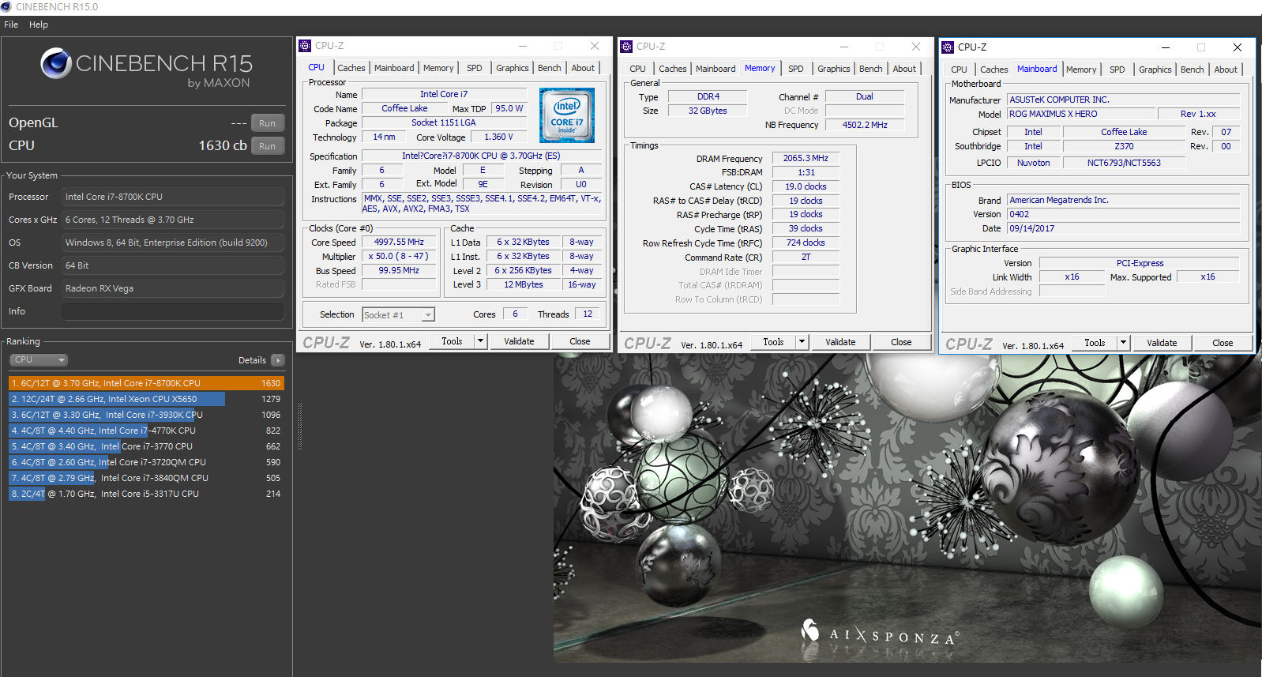Switch to SPD tab in first CPU-Z window
This screenshot has width=1262, height=677.
coord(475,68)
